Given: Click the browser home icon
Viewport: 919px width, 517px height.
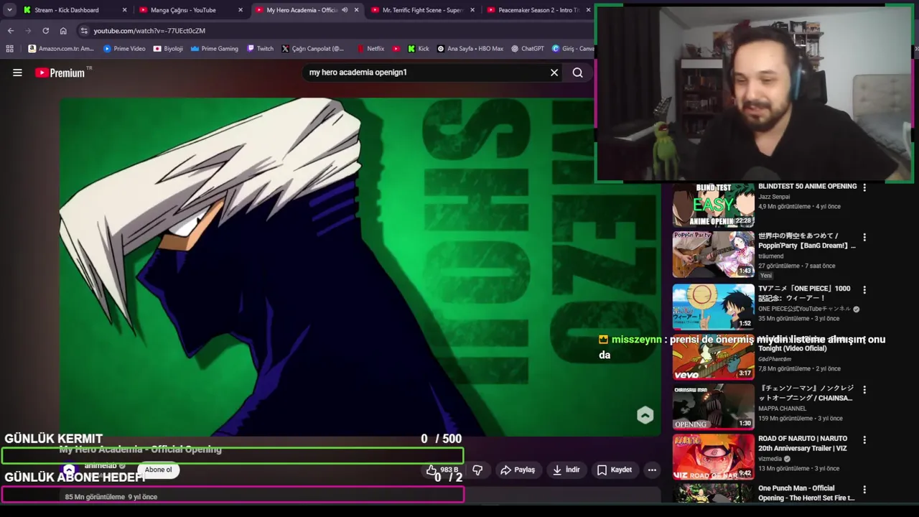Looking at the screenshot, I should [x=63, y=31].
